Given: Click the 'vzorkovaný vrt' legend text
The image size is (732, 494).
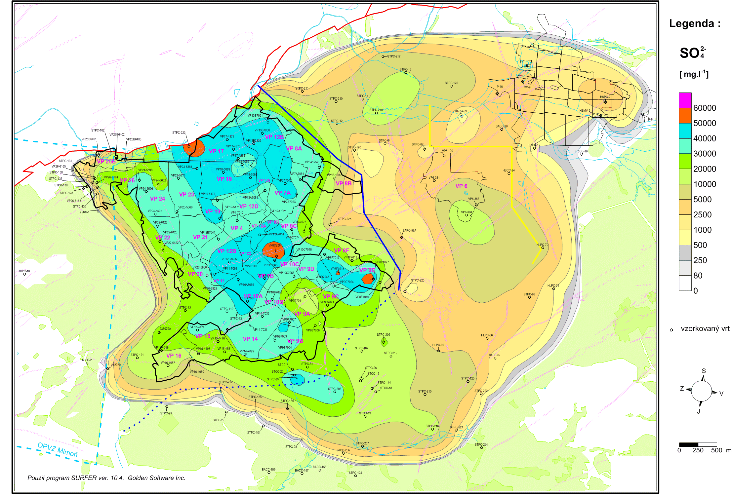Looking at the screenshot, I should 705,329.
